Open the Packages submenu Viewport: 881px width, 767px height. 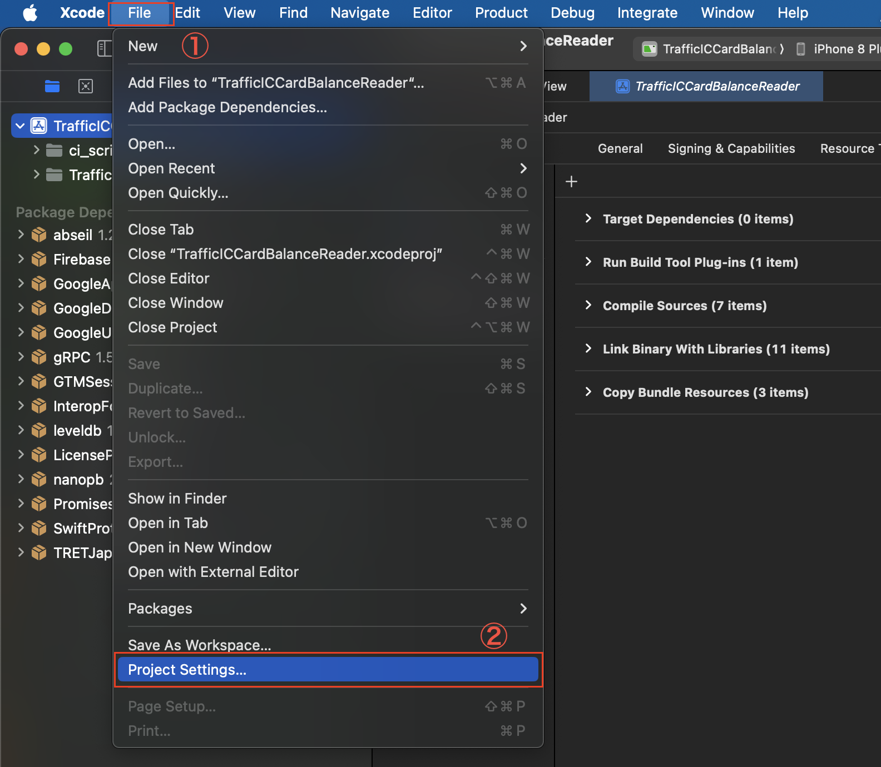pos(328,609)
